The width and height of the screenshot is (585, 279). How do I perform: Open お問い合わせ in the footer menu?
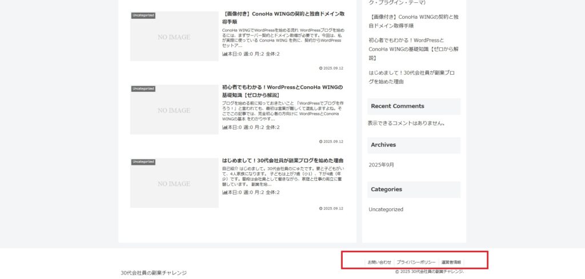tap(379, 262)
